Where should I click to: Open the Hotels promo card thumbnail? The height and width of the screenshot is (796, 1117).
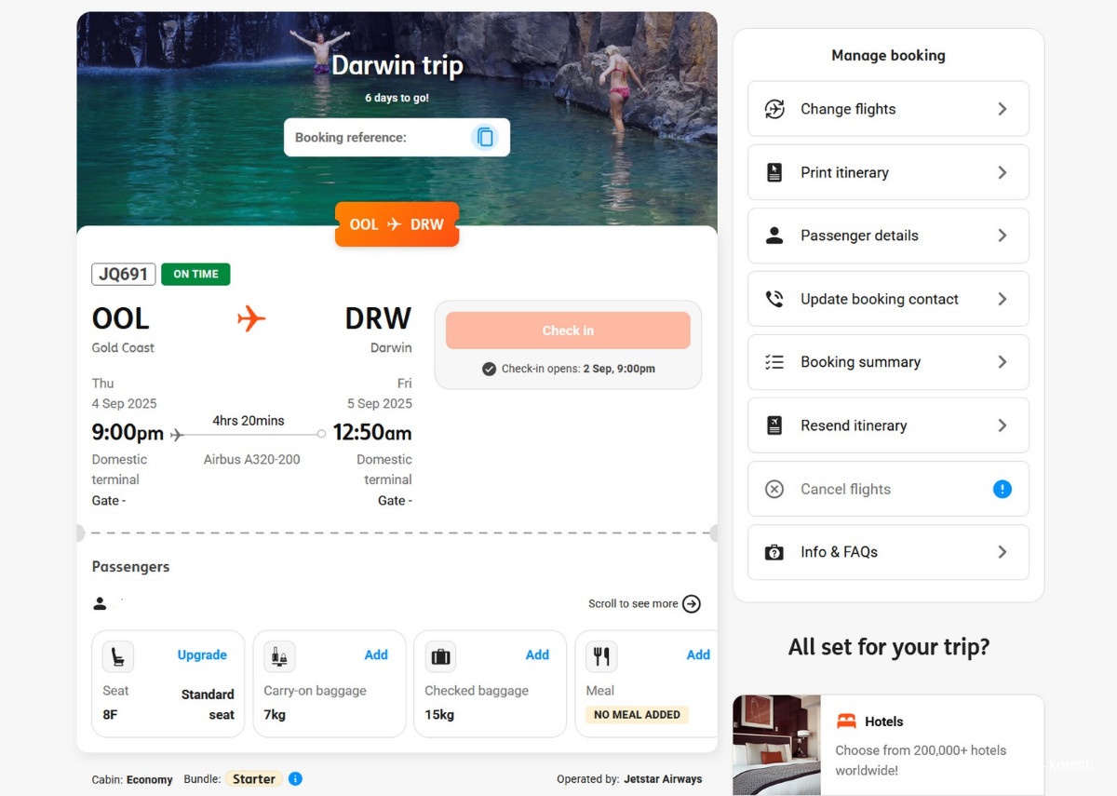pos(776,744)
